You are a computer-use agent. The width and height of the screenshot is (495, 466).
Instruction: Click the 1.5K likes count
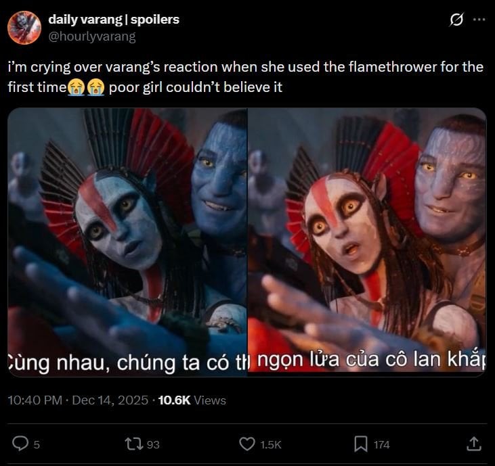(x=270, y=444)
